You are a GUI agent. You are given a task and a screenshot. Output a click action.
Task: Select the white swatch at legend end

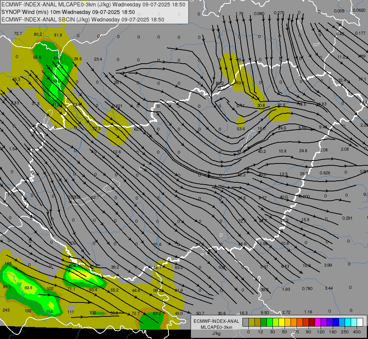[360, 322]
